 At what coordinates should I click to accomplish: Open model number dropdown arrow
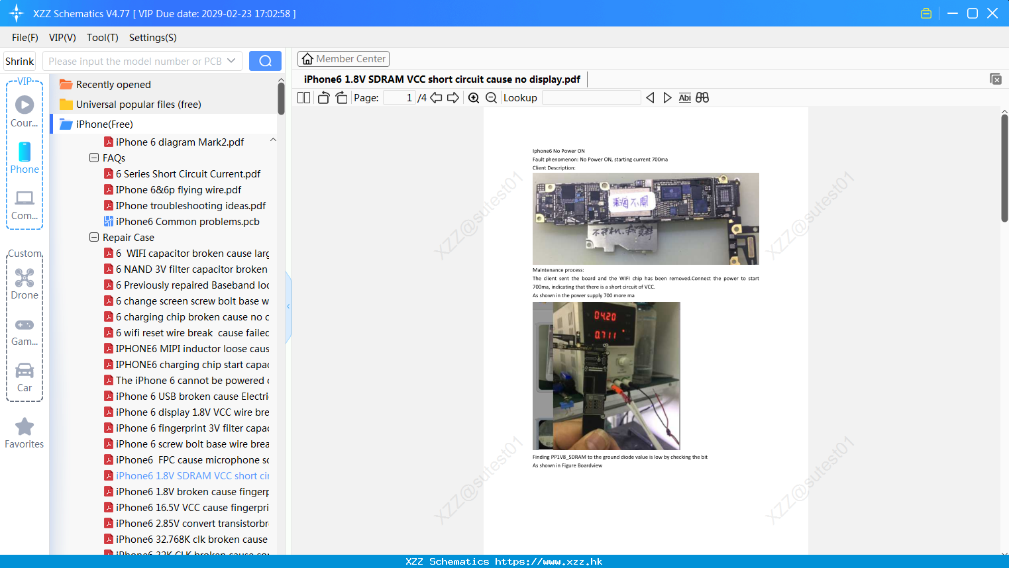pos(231,61)
